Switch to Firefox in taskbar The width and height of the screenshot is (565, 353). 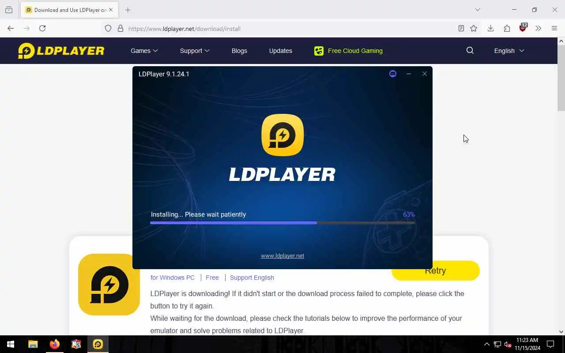pyautogui.click(x=55, y=344)
